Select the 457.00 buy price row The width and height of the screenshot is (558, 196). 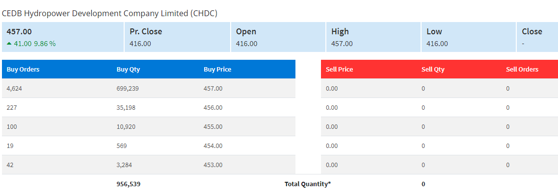pos(148,88)
